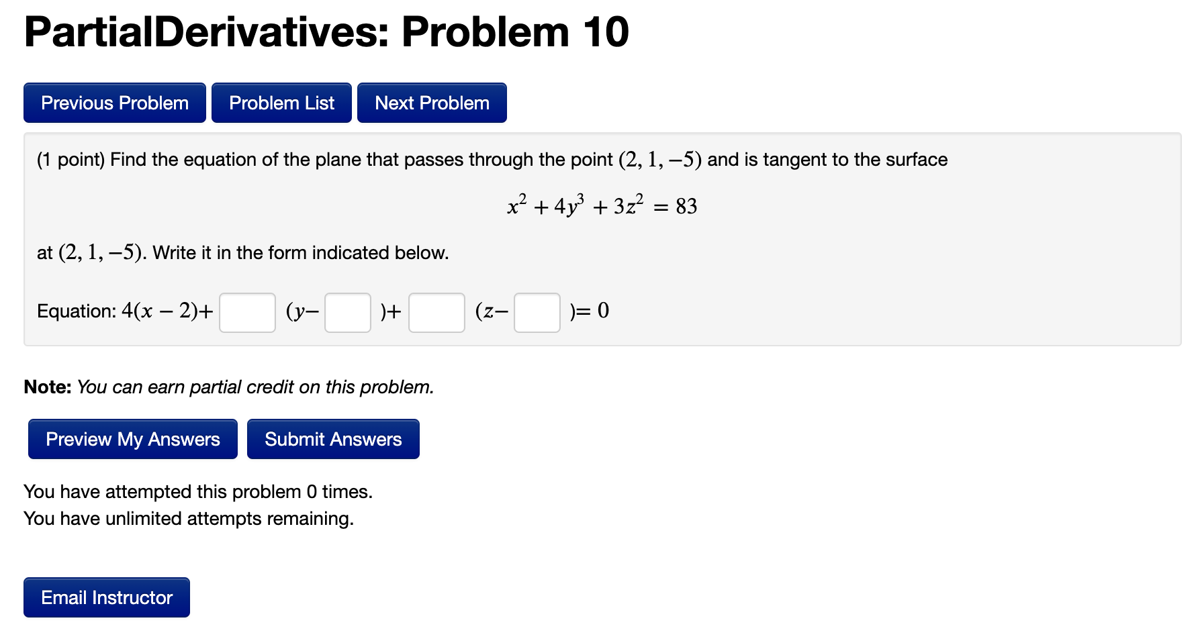1198x643 pixels.
Task: Submit Answers for grading
Action: click(x=333, y=438)
